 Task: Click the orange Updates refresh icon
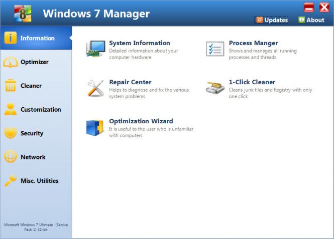point(259,20)
